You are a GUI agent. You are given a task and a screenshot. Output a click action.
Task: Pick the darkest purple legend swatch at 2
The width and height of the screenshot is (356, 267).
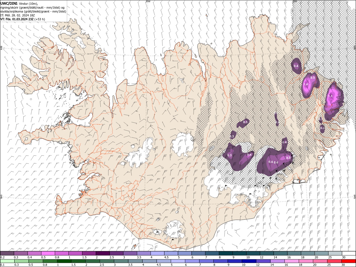103,253
